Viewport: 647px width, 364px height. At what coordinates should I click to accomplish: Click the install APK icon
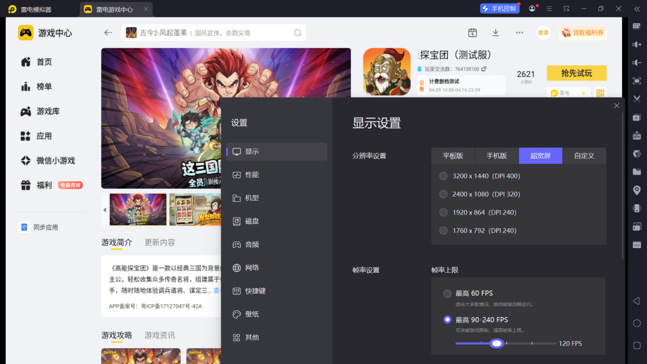point(636,135)
